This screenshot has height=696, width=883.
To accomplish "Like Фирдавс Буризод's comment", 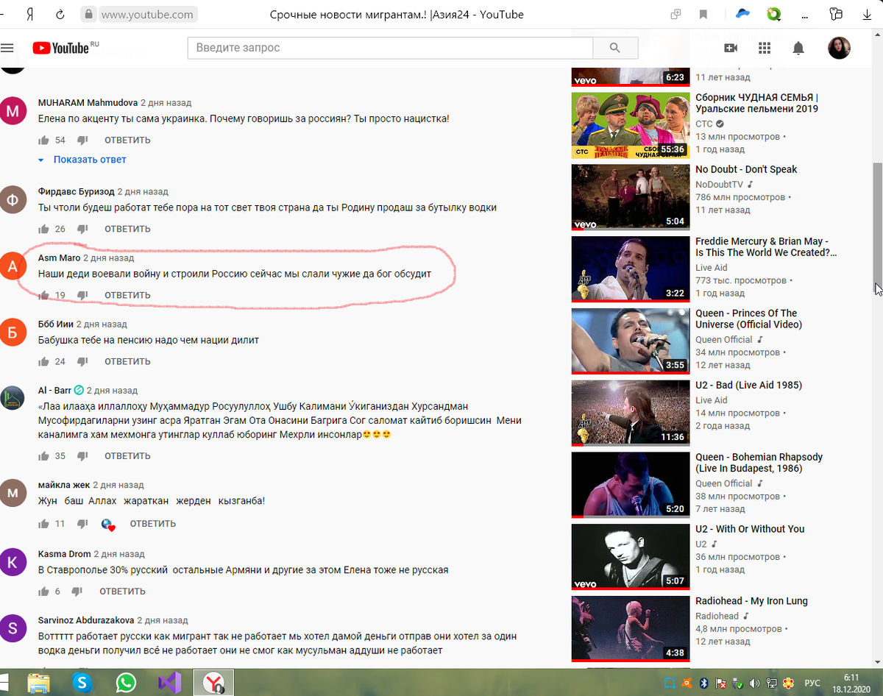I will point(43,229).
